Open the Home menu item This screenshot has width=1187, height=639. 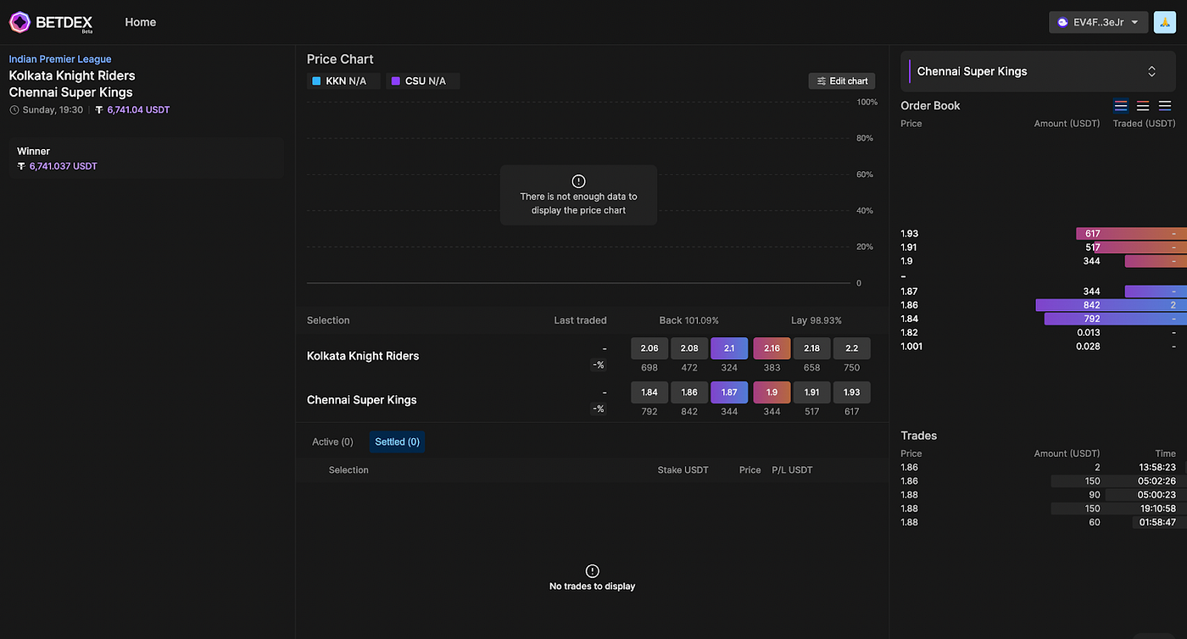[x=140, y=22]
